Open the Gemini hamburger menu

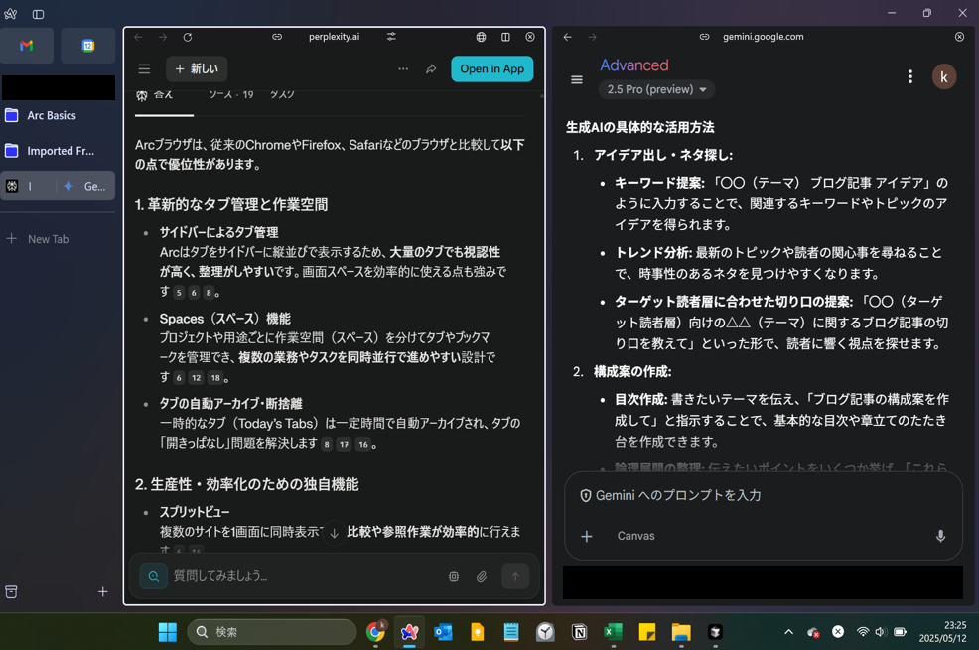coord(577,79)
